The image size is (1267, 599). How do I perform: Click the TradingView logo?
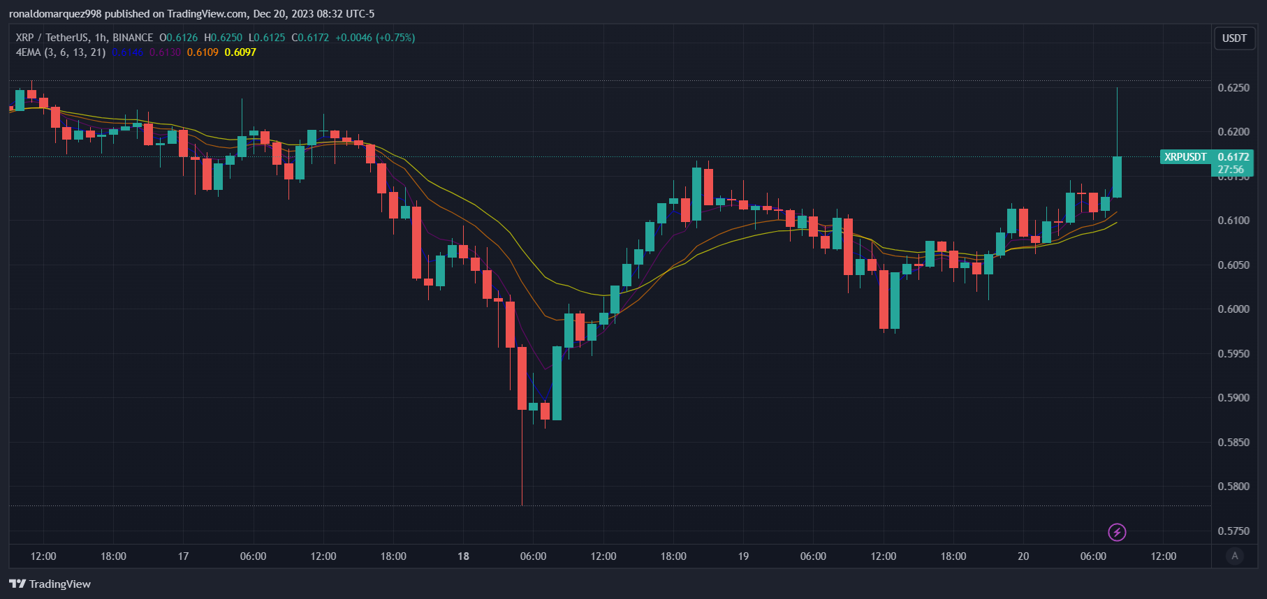pyautogui.click(x=50, y=584)
